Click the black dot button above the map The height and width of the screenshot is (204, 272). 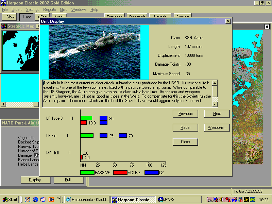point(267,27)
